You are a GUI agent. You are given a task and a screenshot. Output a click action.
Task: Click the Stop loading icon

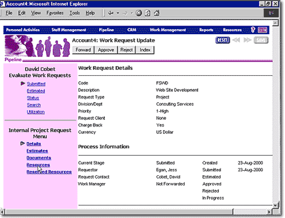139,13
